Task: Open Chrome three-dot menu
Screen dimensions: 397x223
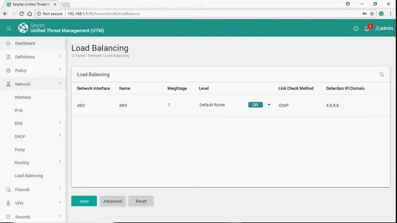Action: [x=391, y=14]
